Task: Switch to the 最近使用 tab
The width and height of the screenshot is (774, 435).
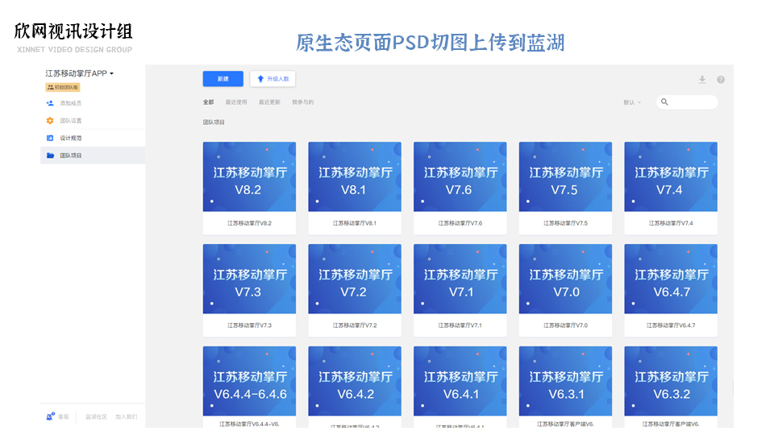Action: pyautogui.click(x=236, y=102)
